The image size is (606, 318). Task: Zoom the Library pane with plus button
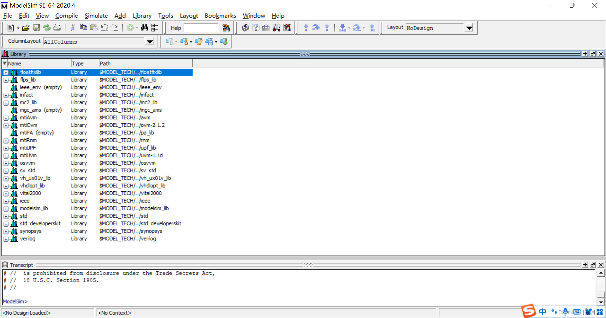coord(585,54)
